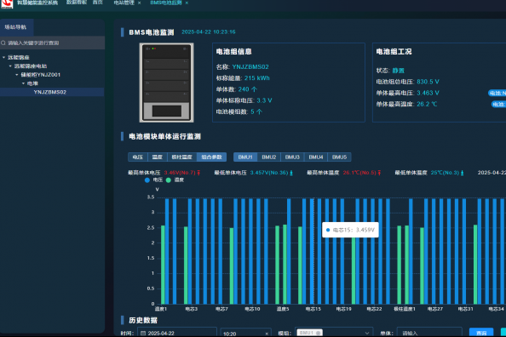This screenshot has height=337, width=506.
Task: Click the 3.46V(No.7) highest voltage reading
Action: tap(180, 173)
